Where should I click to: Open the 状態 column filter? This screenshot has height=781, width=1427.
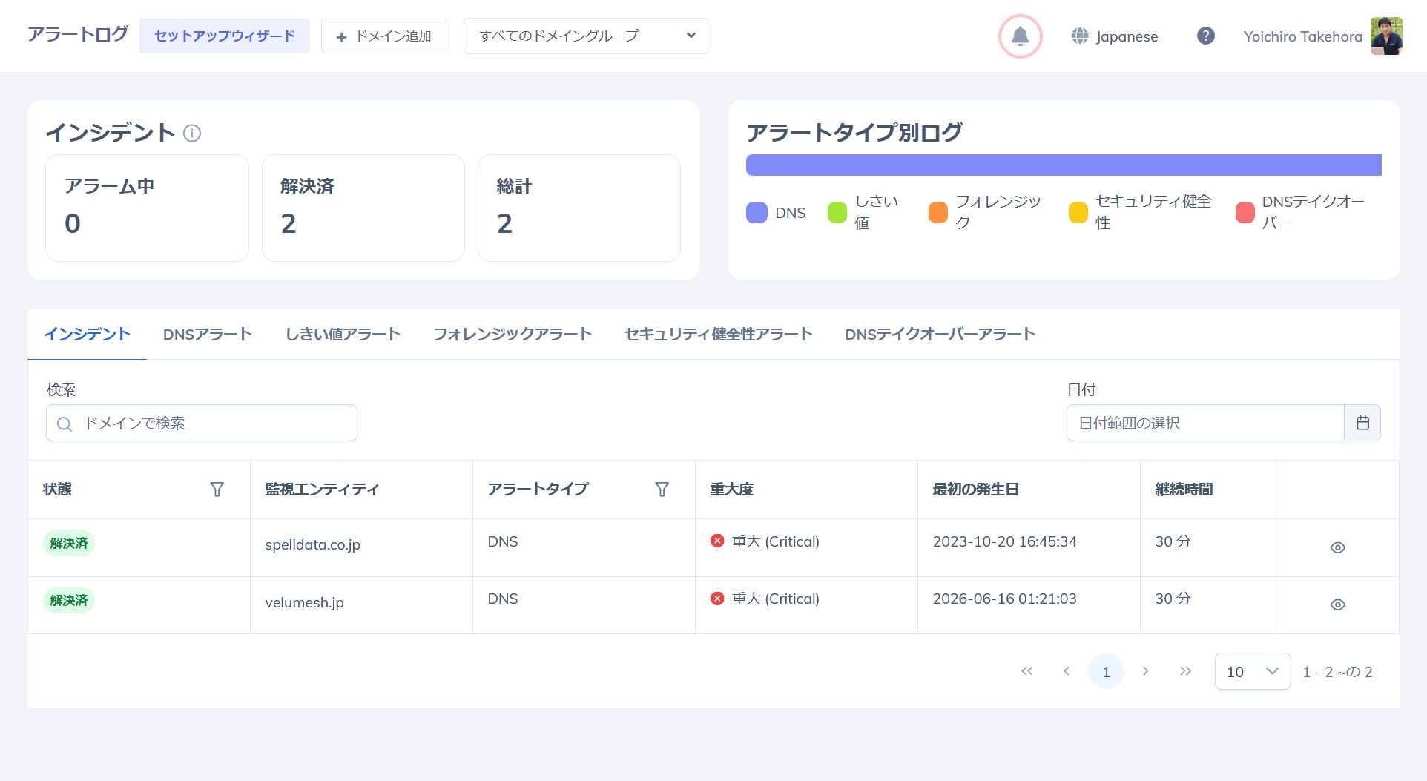pyautogui.click(x=217, y=490)
